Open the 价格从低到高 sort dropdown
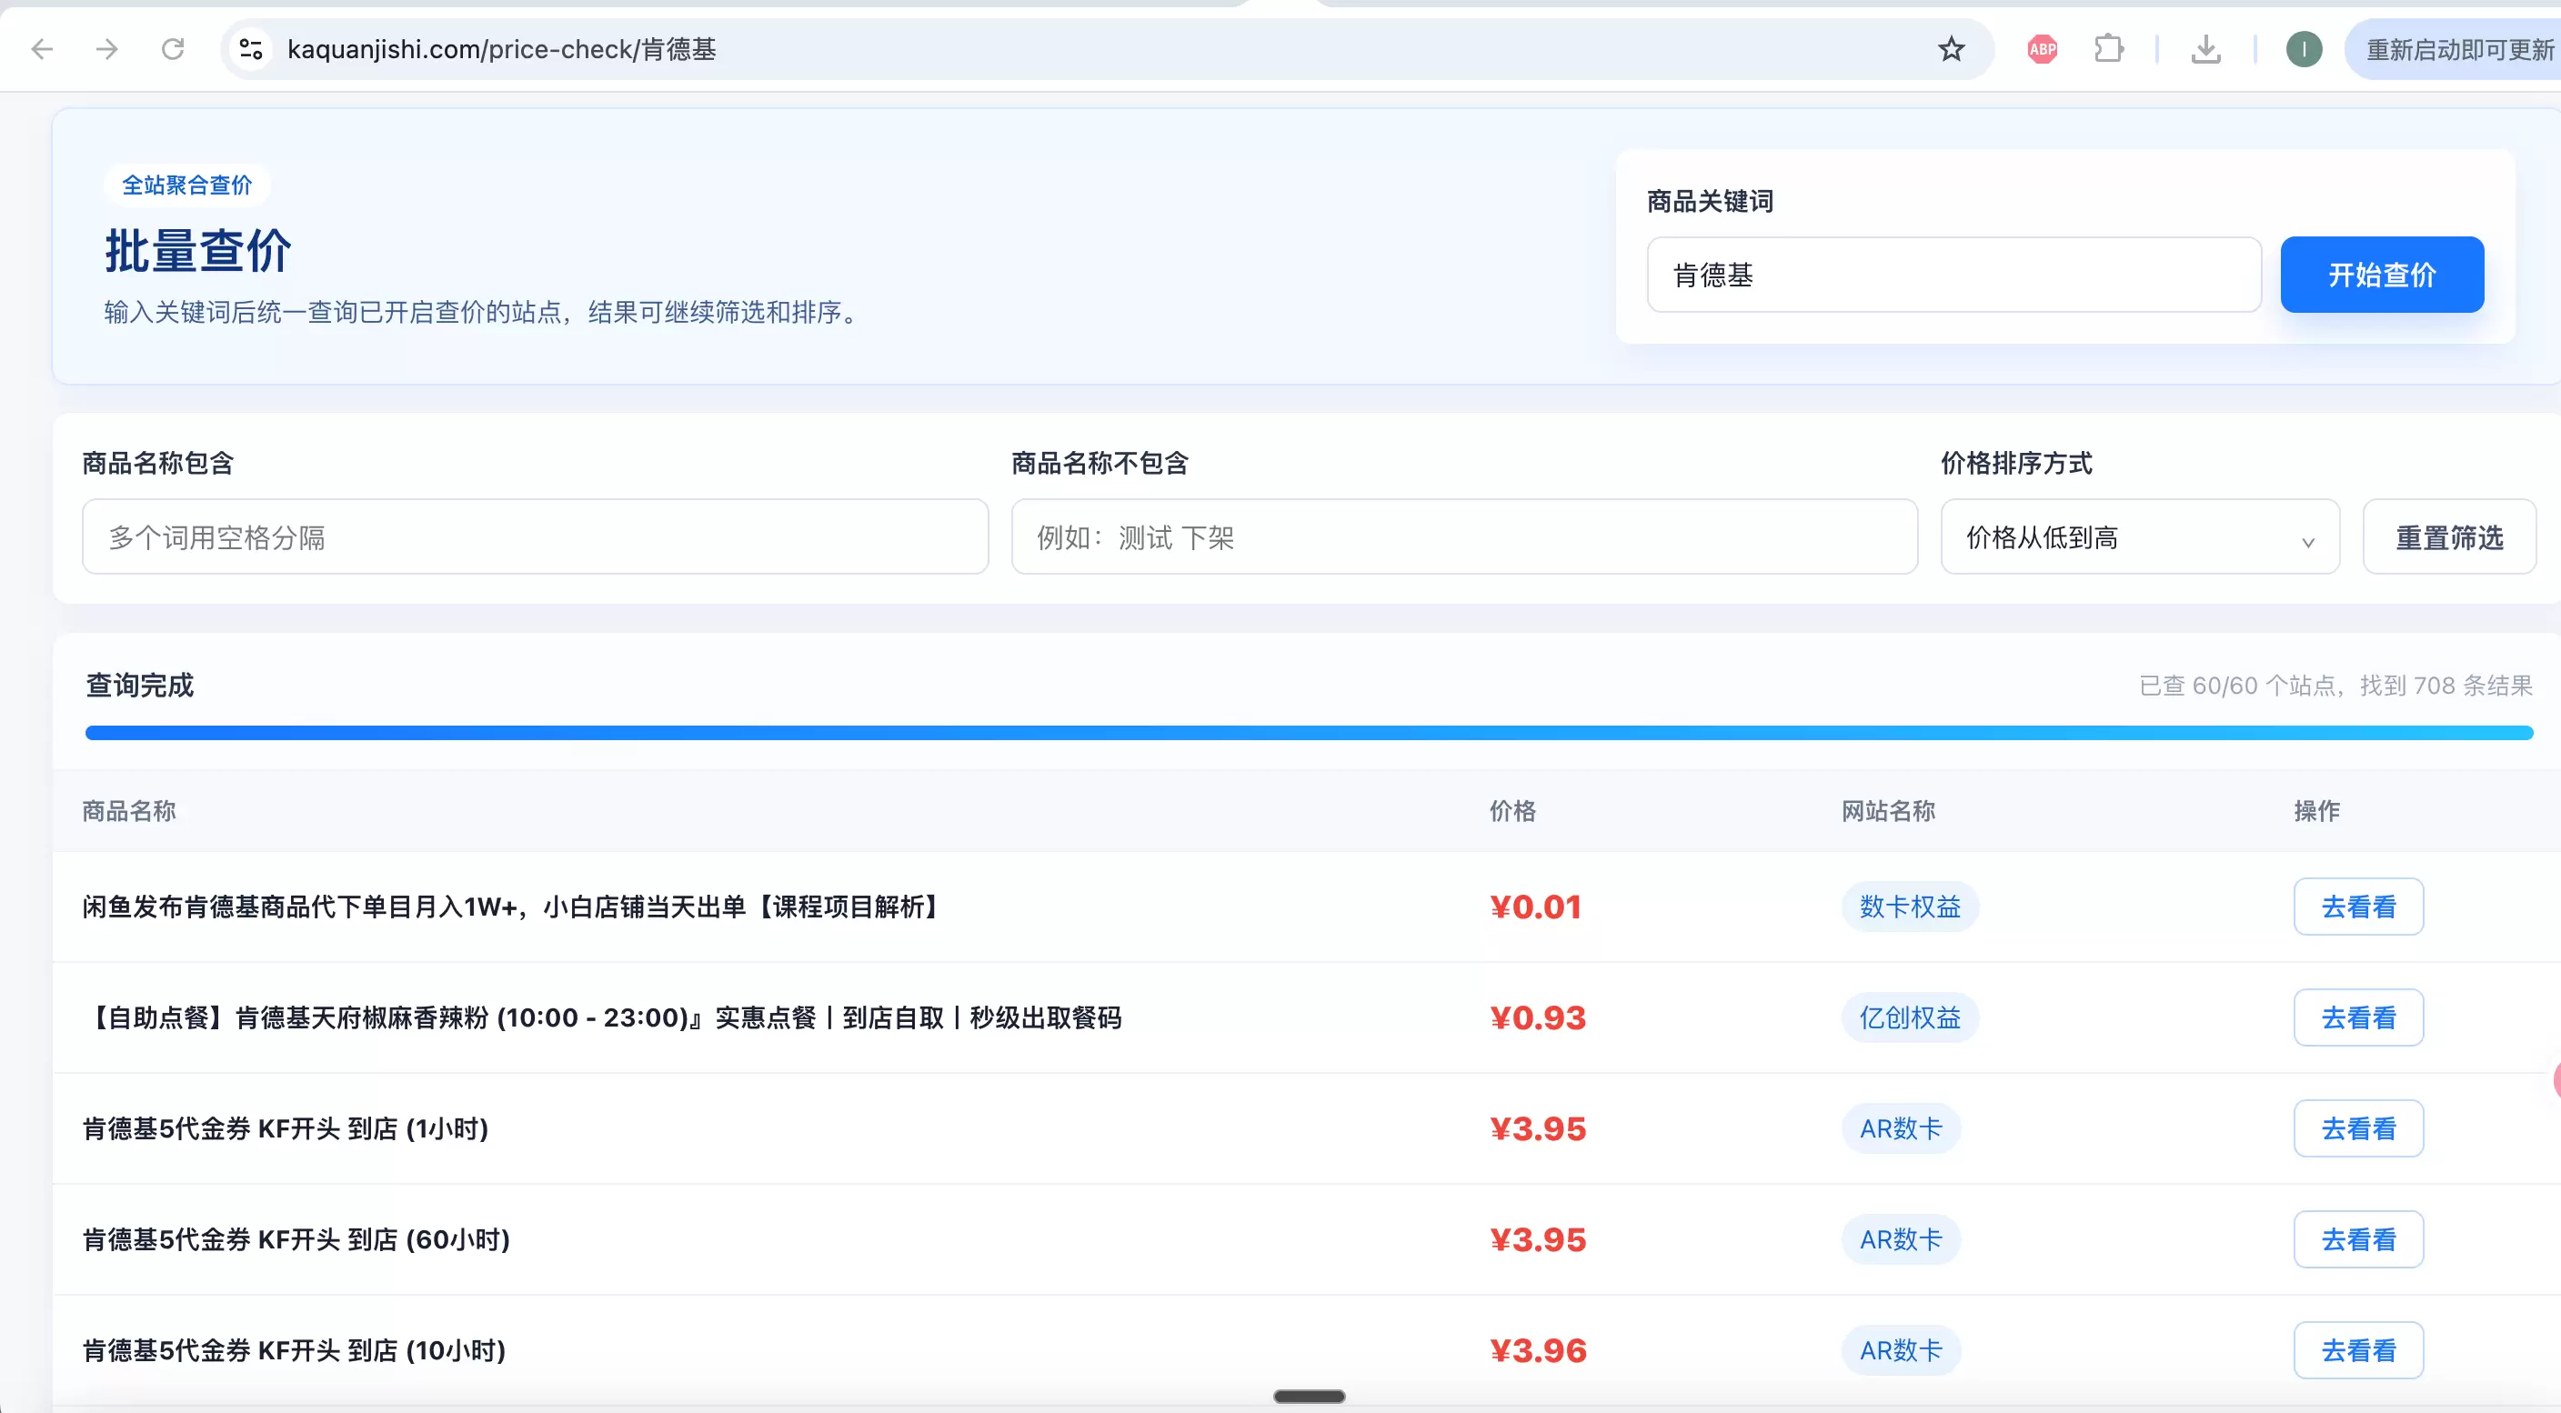Screen dimensions: 2561x1413 coord(2139,536)
